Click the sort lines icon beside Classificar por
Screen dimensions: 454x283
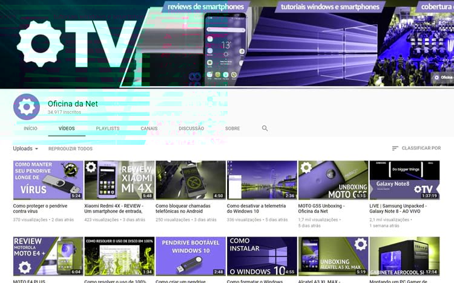coord(395,148)
